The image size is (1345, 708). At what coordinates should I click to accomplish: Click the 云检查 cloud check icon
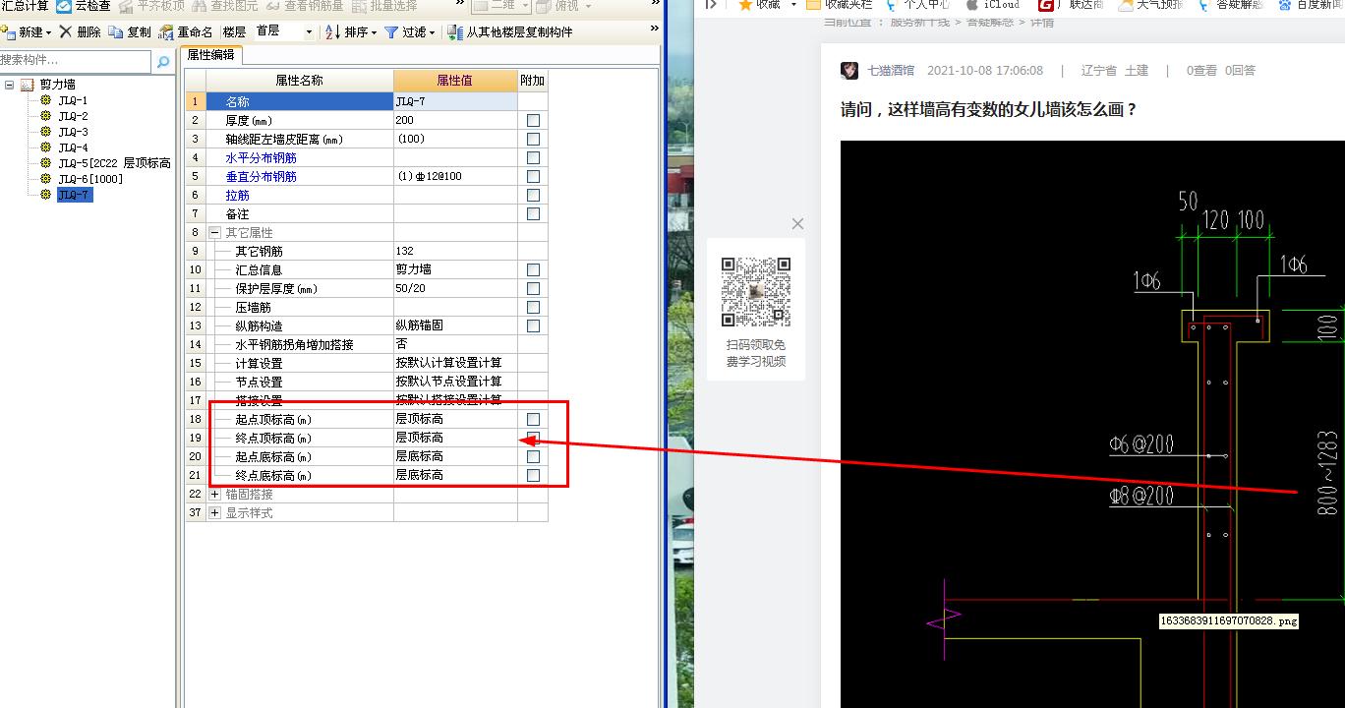(64, 6)
